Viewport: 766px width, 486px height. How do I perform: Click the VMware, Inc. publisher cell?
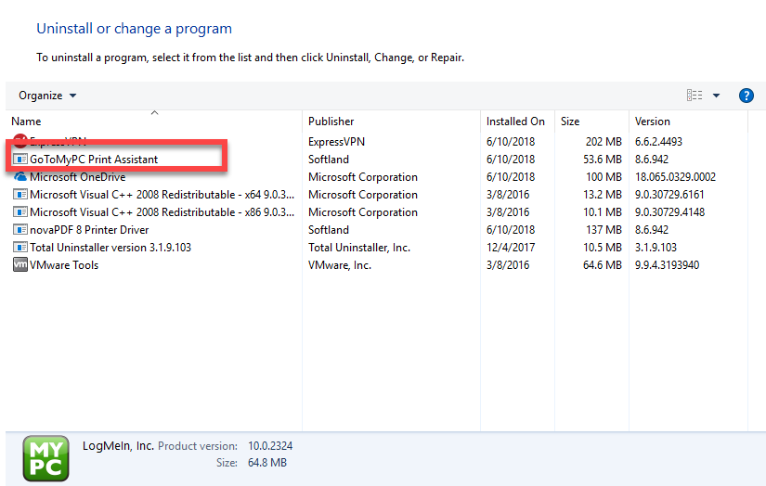coord(340,264)
